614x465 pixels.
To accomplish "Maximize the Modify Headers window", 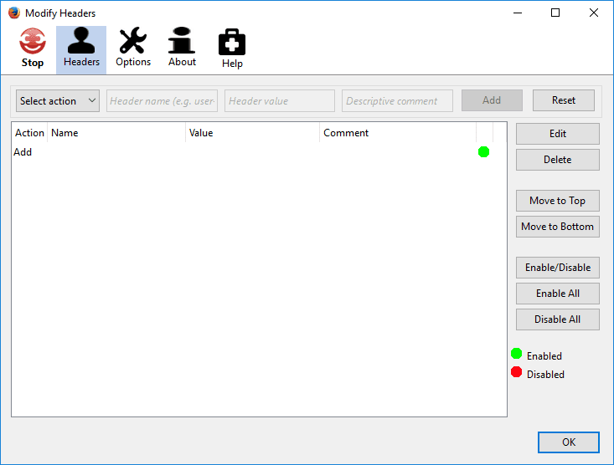I will click(555, 13).
